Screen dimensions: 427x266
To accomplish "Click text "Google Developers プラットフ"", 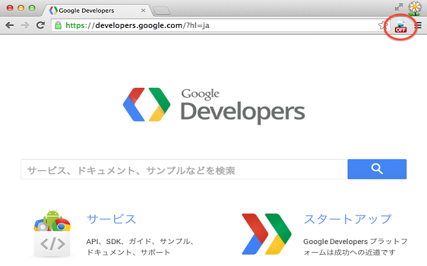I will 356,241.
